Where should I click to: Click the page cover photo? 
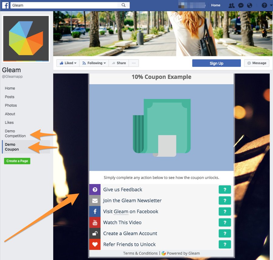tap(163, 34)
